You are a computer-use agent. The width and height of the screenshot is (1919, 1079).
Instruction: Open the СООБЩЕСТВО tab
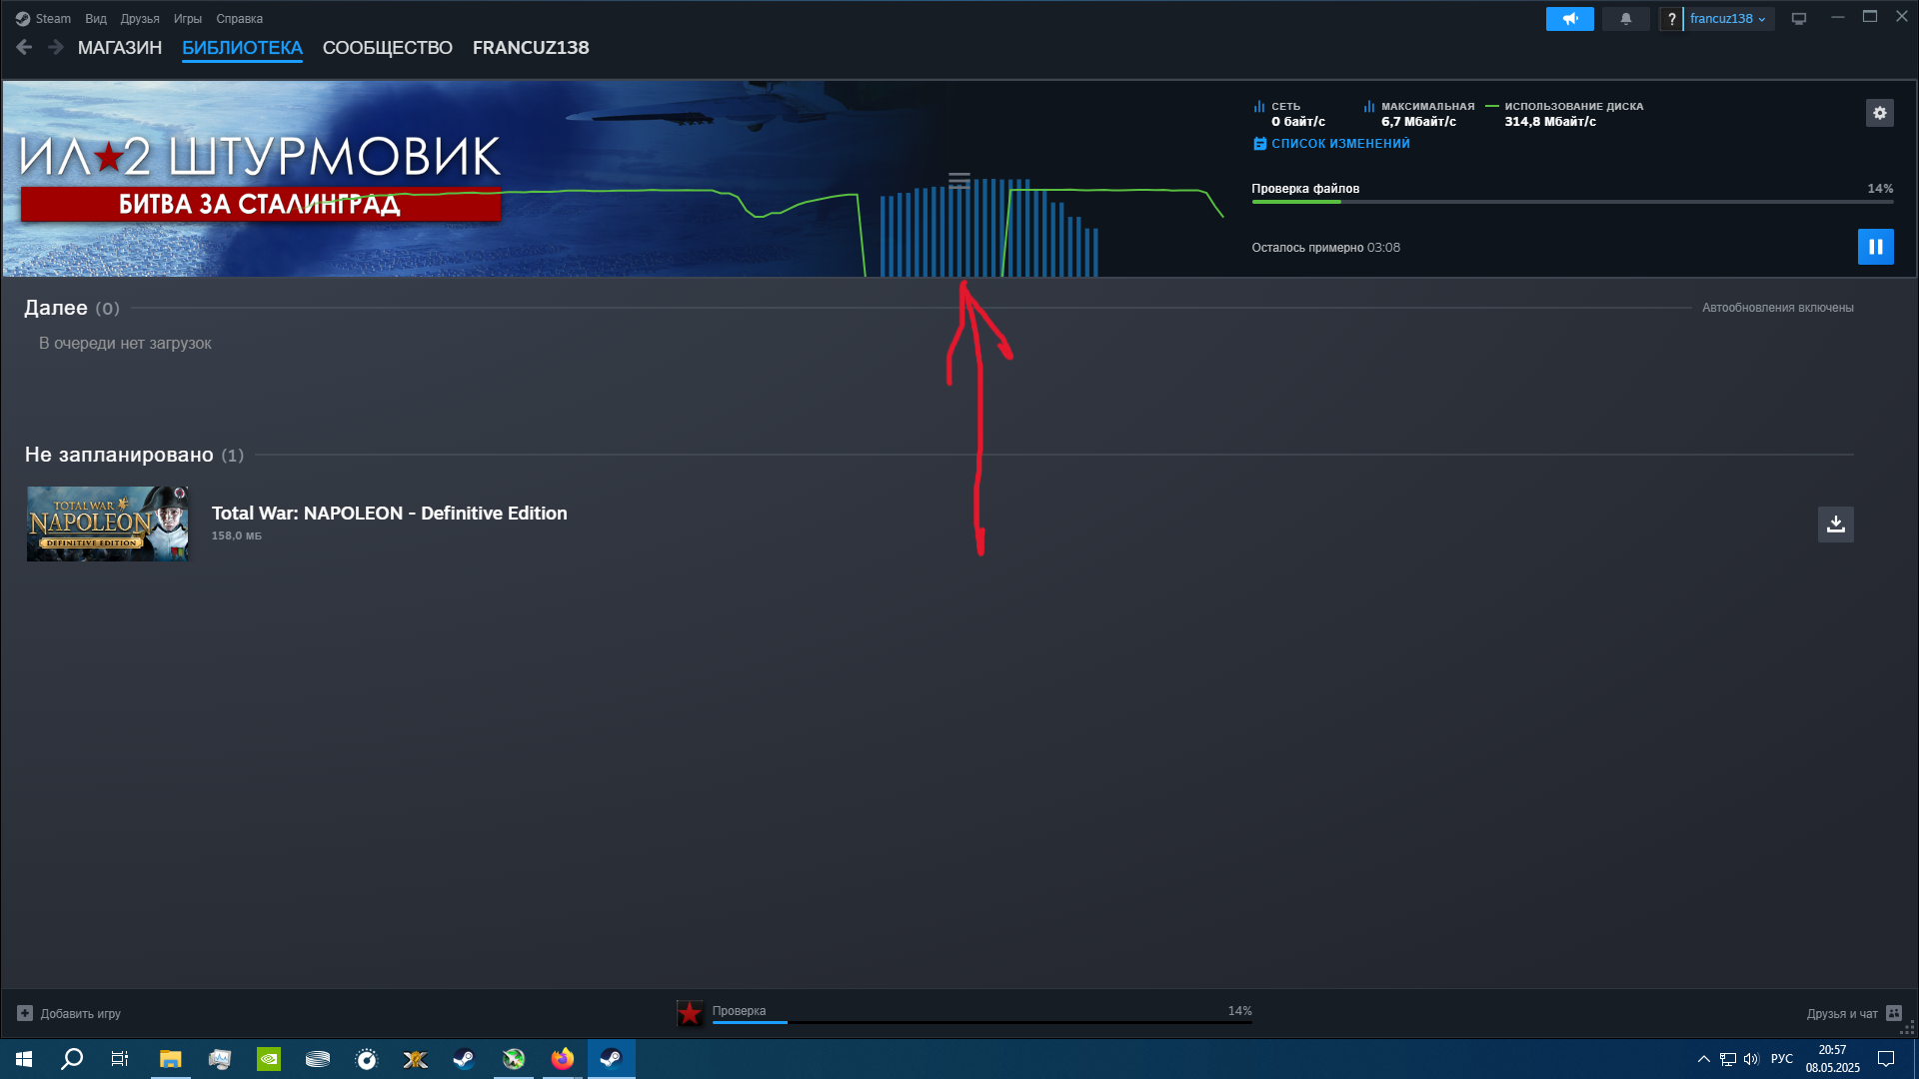[x=387, y=48]
